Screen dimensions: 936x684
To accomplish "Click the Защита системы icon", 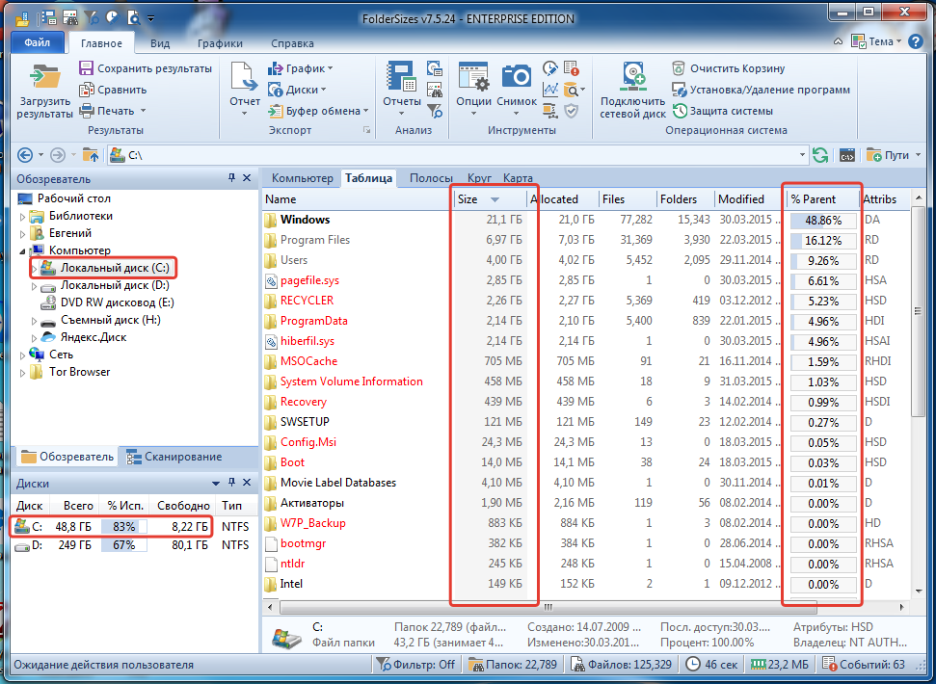I will pos(680,111).
